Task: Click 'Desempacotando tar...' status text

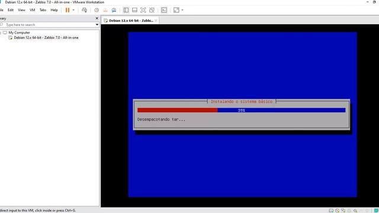Action: (x=161, y=120)
